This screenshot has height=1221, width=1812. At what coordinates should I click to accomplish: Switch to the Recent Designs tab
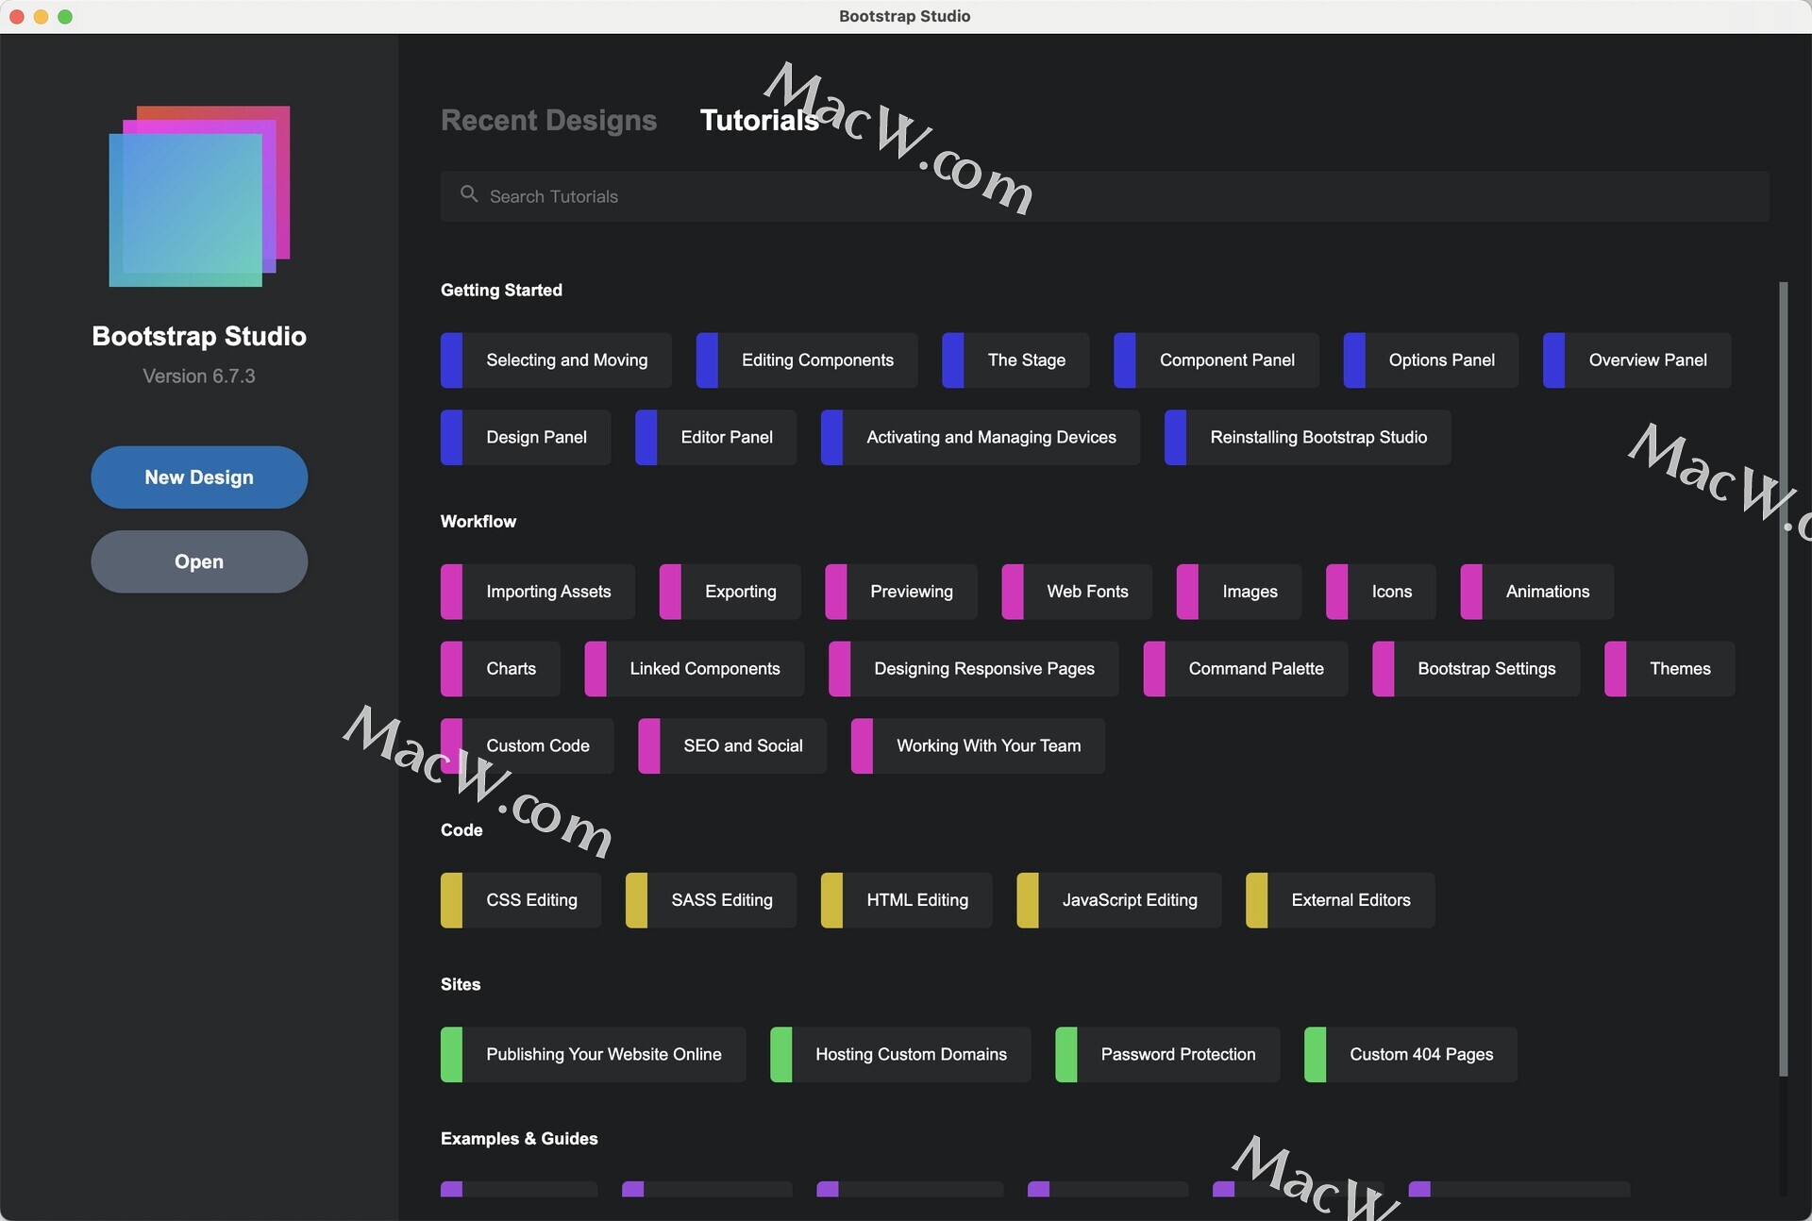(548, 121)
